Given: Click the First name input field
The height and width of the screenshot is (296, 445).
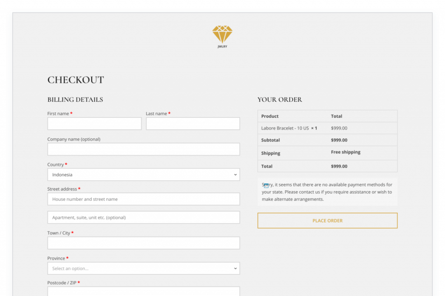Looking at the screenshot, I should (94, 124).
